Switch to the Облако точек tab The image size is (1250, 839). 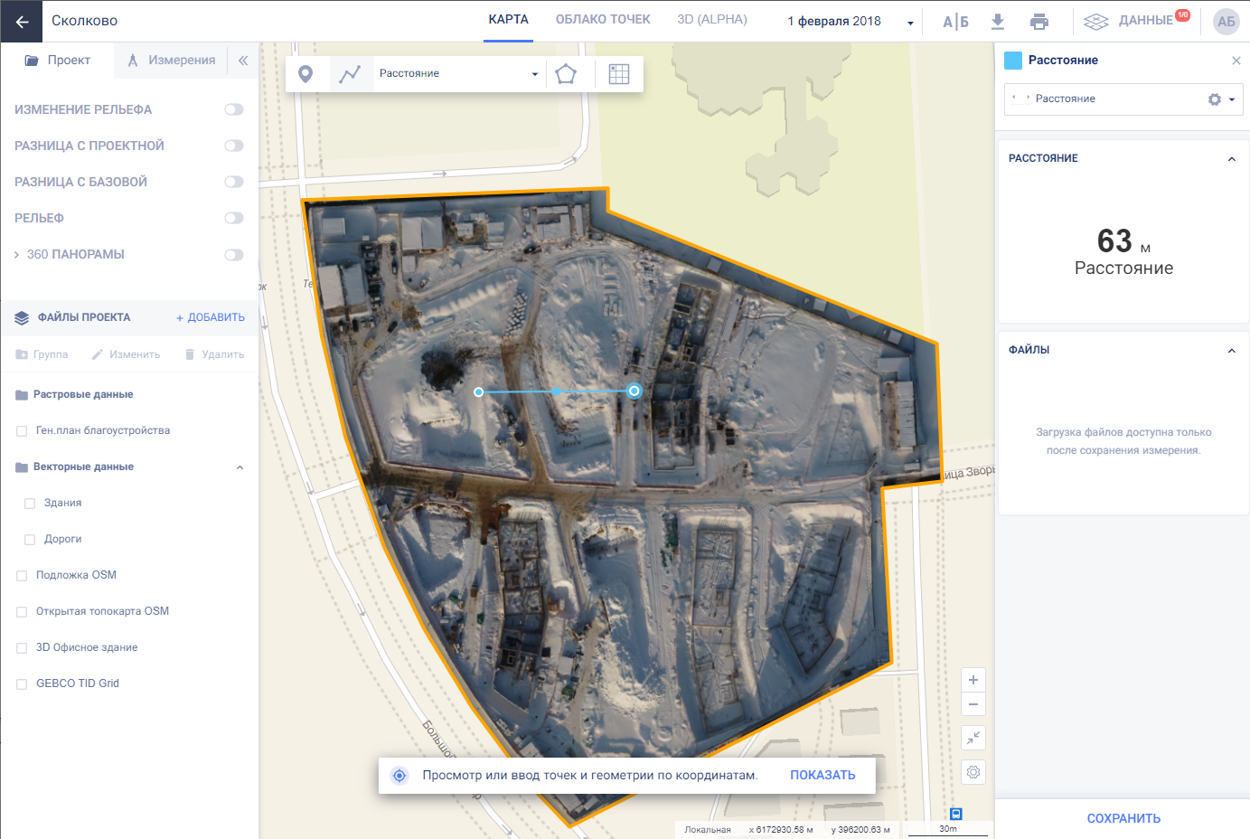pos(603,20)
